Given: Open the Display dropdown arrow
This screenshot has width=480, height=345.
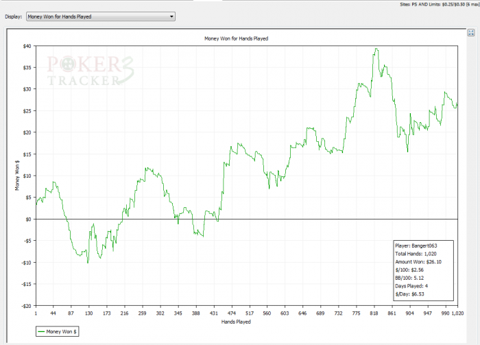Looking at the screenshot, I should click(171, 16).
